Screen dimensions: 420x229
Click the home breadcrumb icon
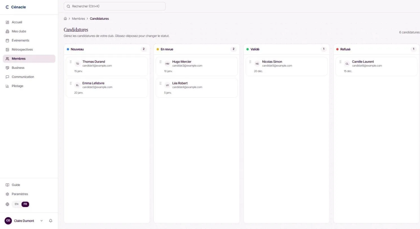(65, 19)
